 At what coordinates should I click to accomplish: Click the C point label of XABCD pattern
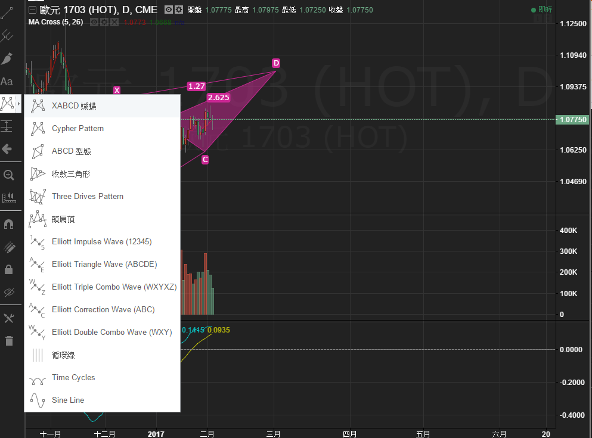205,160
